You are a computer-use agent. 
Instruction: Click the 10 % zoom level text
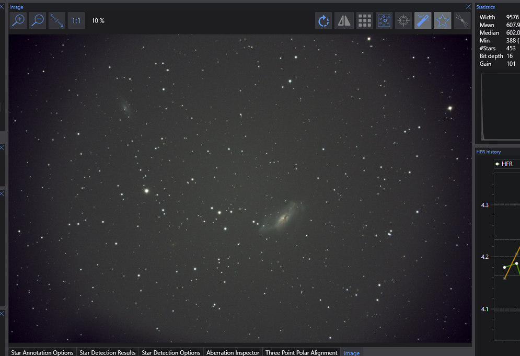pos(98,20)
